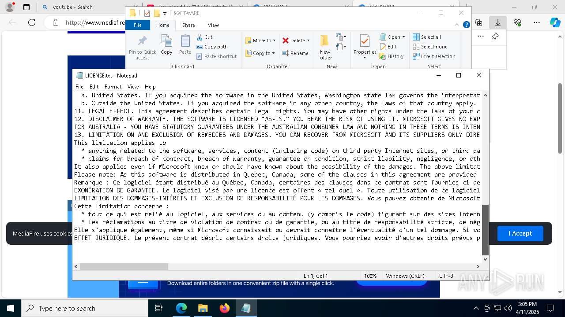This screenshot has height=317, width=565.
Task: Click the red Delete icon in ribbon
Action: pos(286,41)
